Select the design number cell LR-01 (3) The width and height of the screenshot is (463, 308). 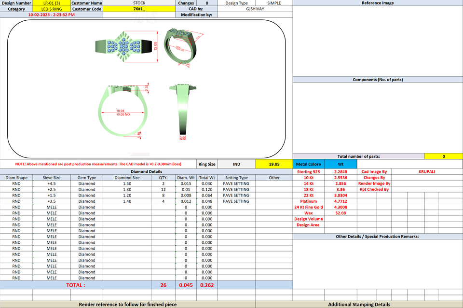pyautogui.click(x=52, y=3)
